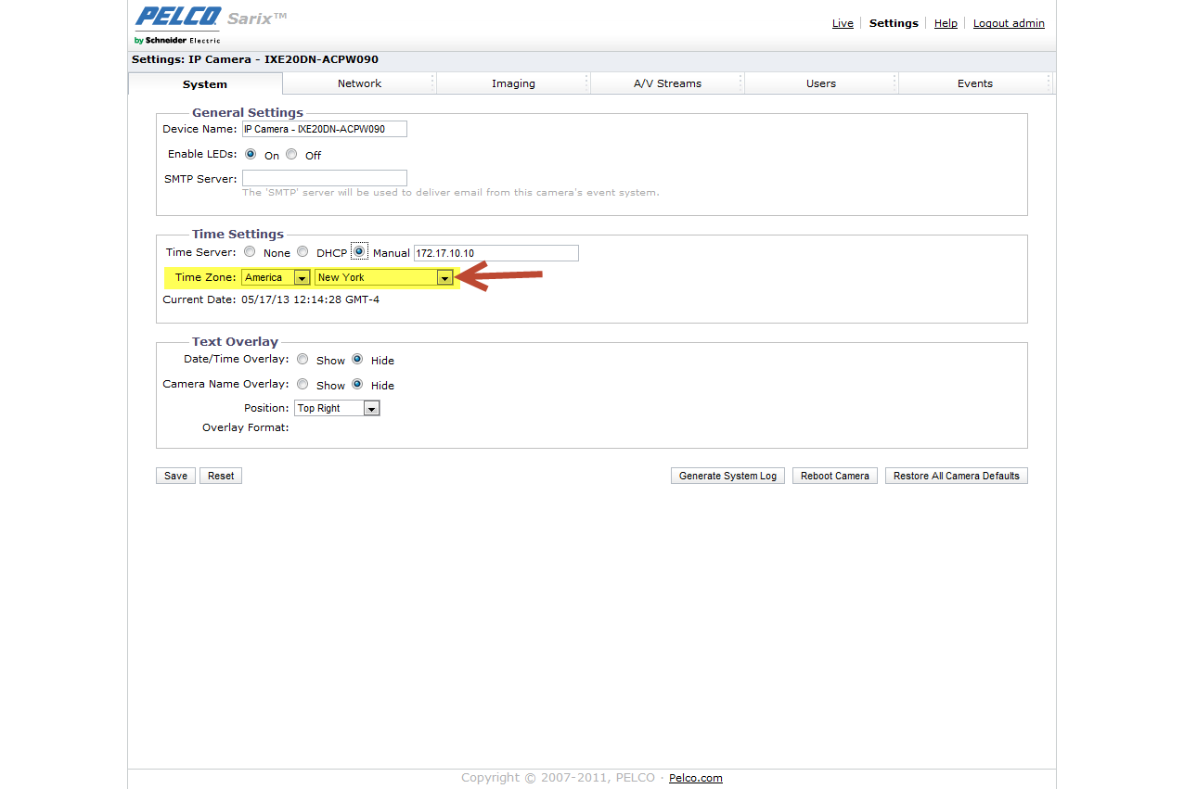Click Reboot Camera button

(834, 476)
